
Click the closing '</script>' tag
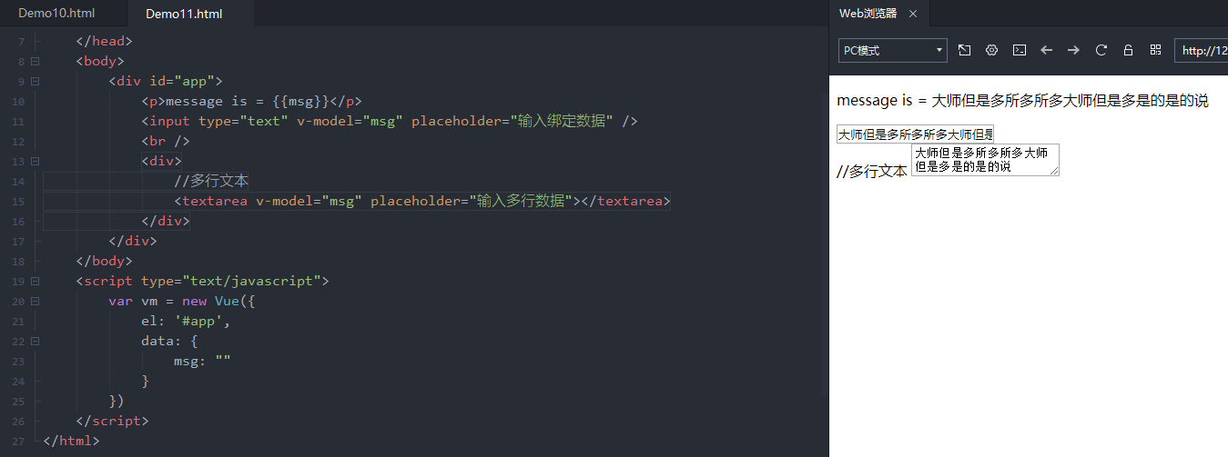112,421
